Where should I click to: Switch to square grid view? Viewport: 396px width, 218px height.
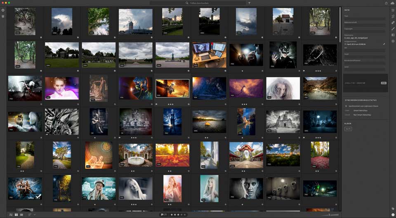(16, 215)
